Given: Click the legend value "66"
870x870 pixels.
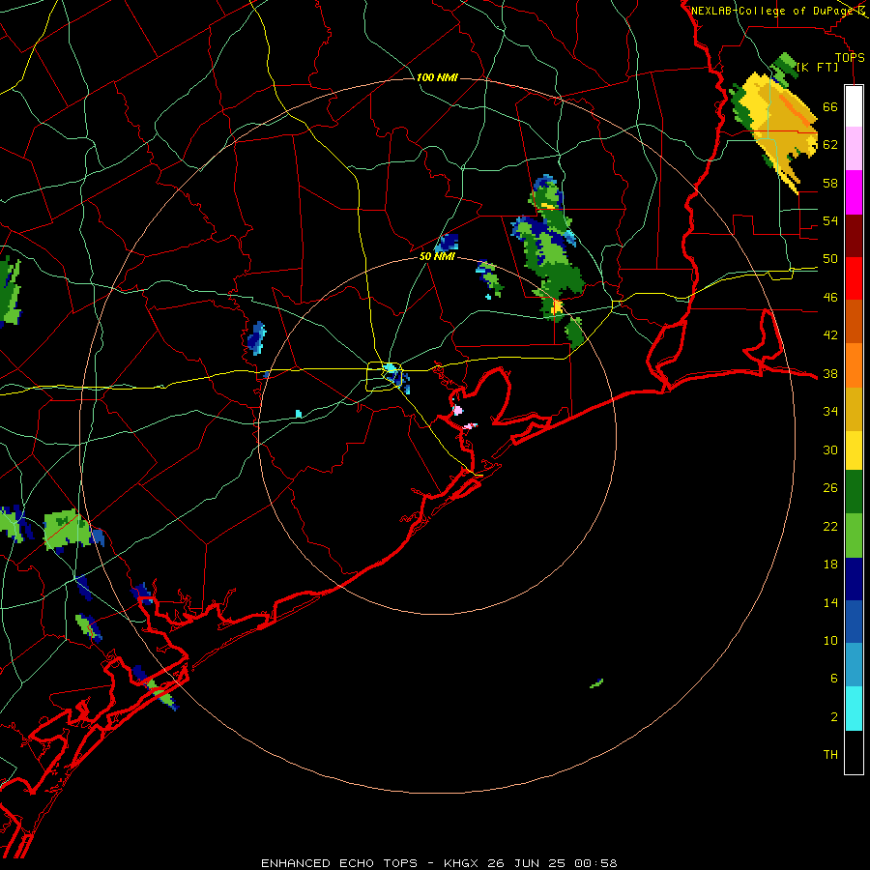Looking at the screenshot, I should tap(830, 106).
